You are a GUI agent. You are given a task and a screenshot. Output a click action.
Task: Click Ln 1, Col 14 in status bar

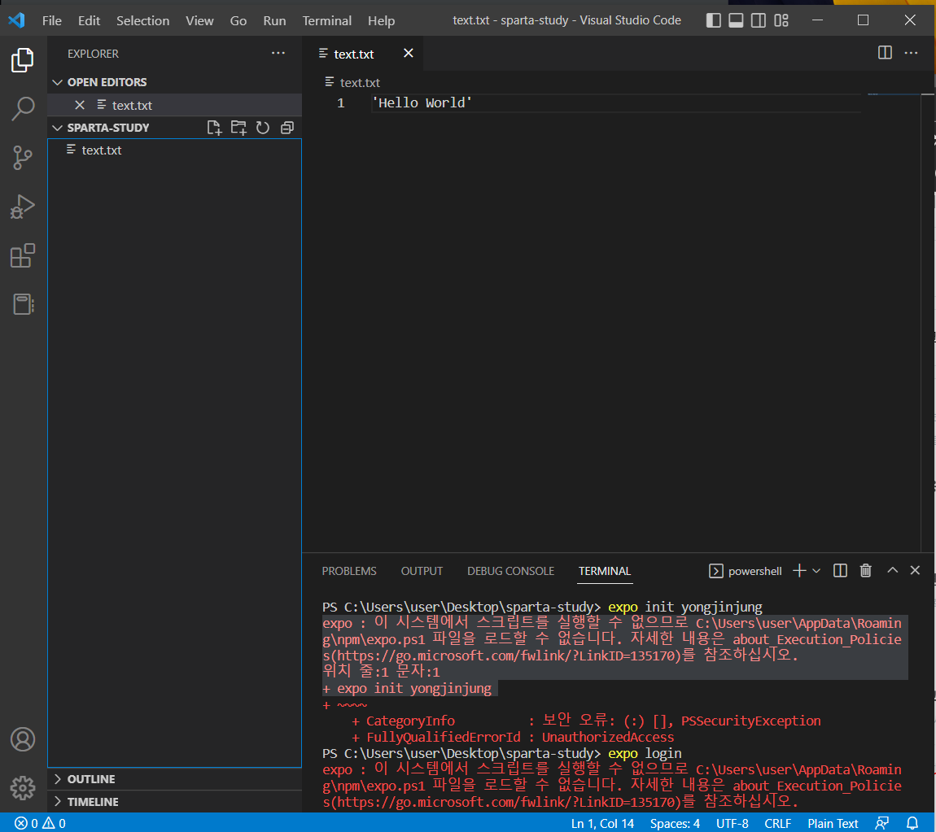(602, 823)
